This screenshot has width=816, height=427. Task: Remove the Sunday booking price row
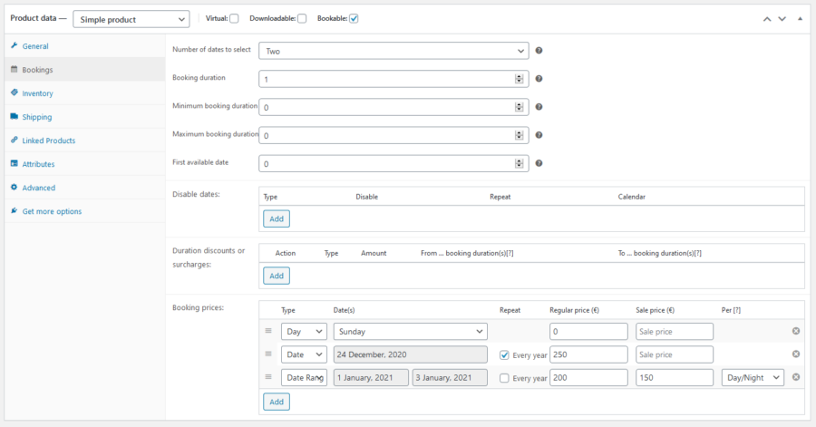click(x=796, y=331)
